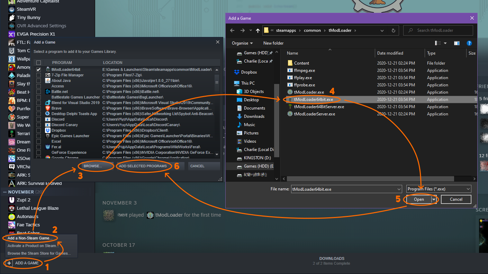Toggle the select-all checkbox in the program list header

tap(39, 63)
